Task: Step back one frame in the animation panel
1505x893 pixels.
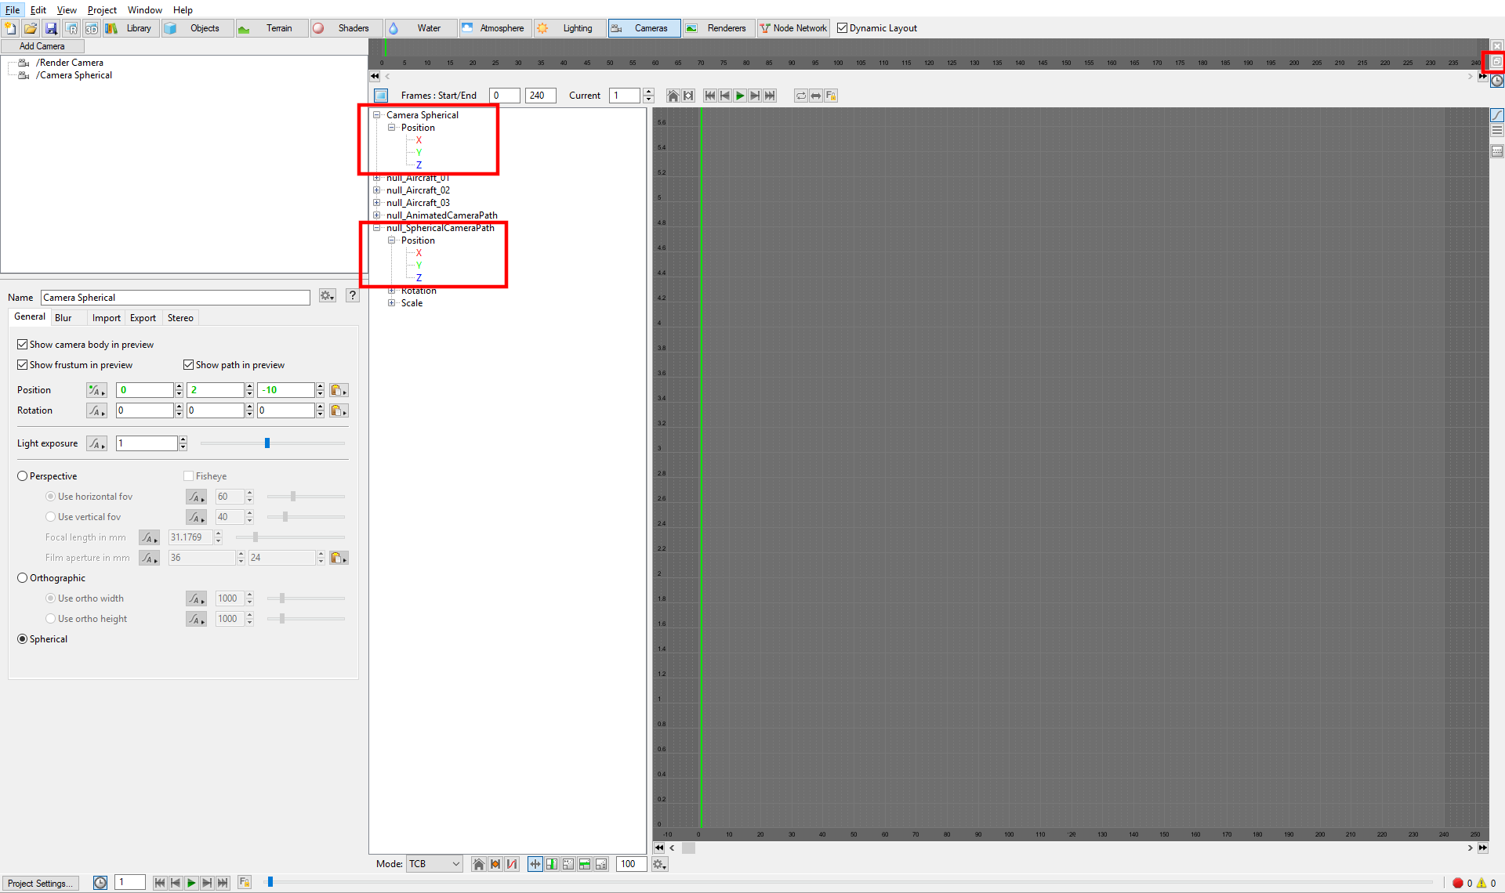Action: [725, 96]
